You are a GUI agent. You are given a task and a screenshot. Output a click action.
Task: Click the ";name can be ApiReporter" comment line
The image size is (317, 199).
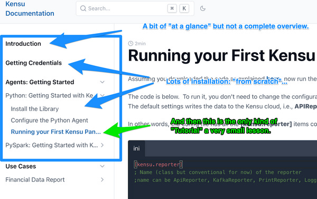pos(225,180)
